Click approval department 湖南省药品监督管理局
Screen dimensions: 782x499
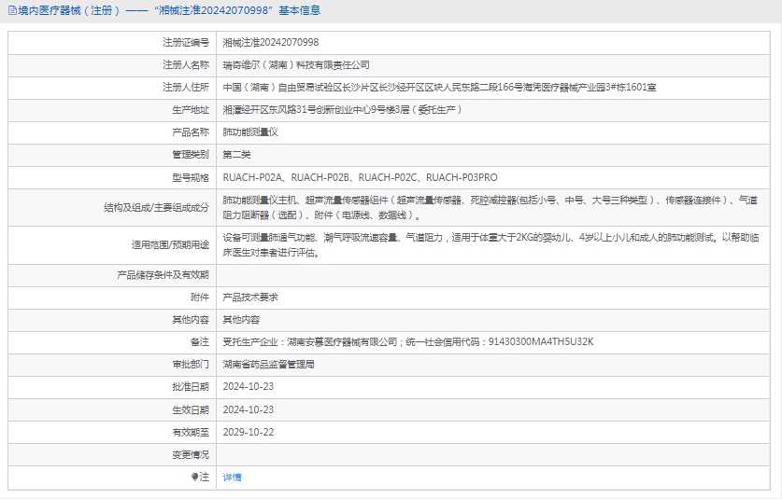268,364
